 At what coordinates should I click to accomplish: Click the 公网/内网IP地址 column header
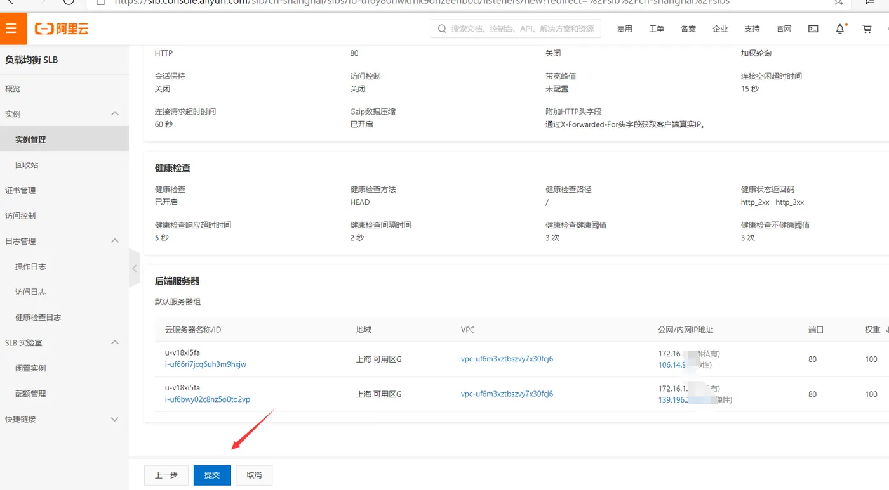[686, 330]
